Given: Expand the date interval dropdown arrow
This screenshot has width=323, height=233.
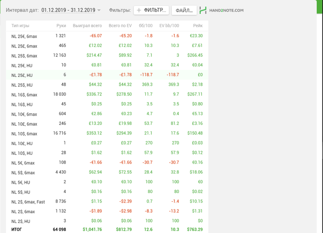Looking at the screenshot, I should (99, 10).
